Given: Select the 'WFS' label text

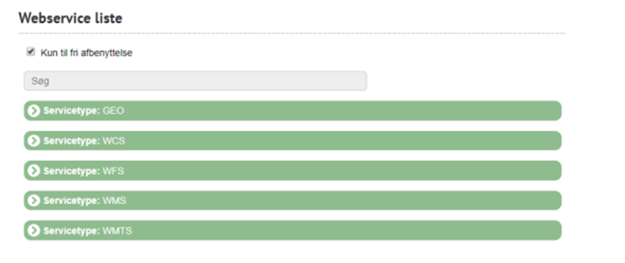Looking at the screenshot, I should point(114,171).
